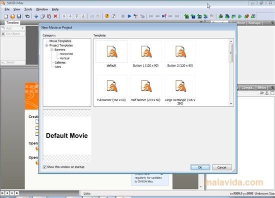Click the template list scrollbar thumb
The width and height of the screenshot is (275, 198).
(231, 53)
